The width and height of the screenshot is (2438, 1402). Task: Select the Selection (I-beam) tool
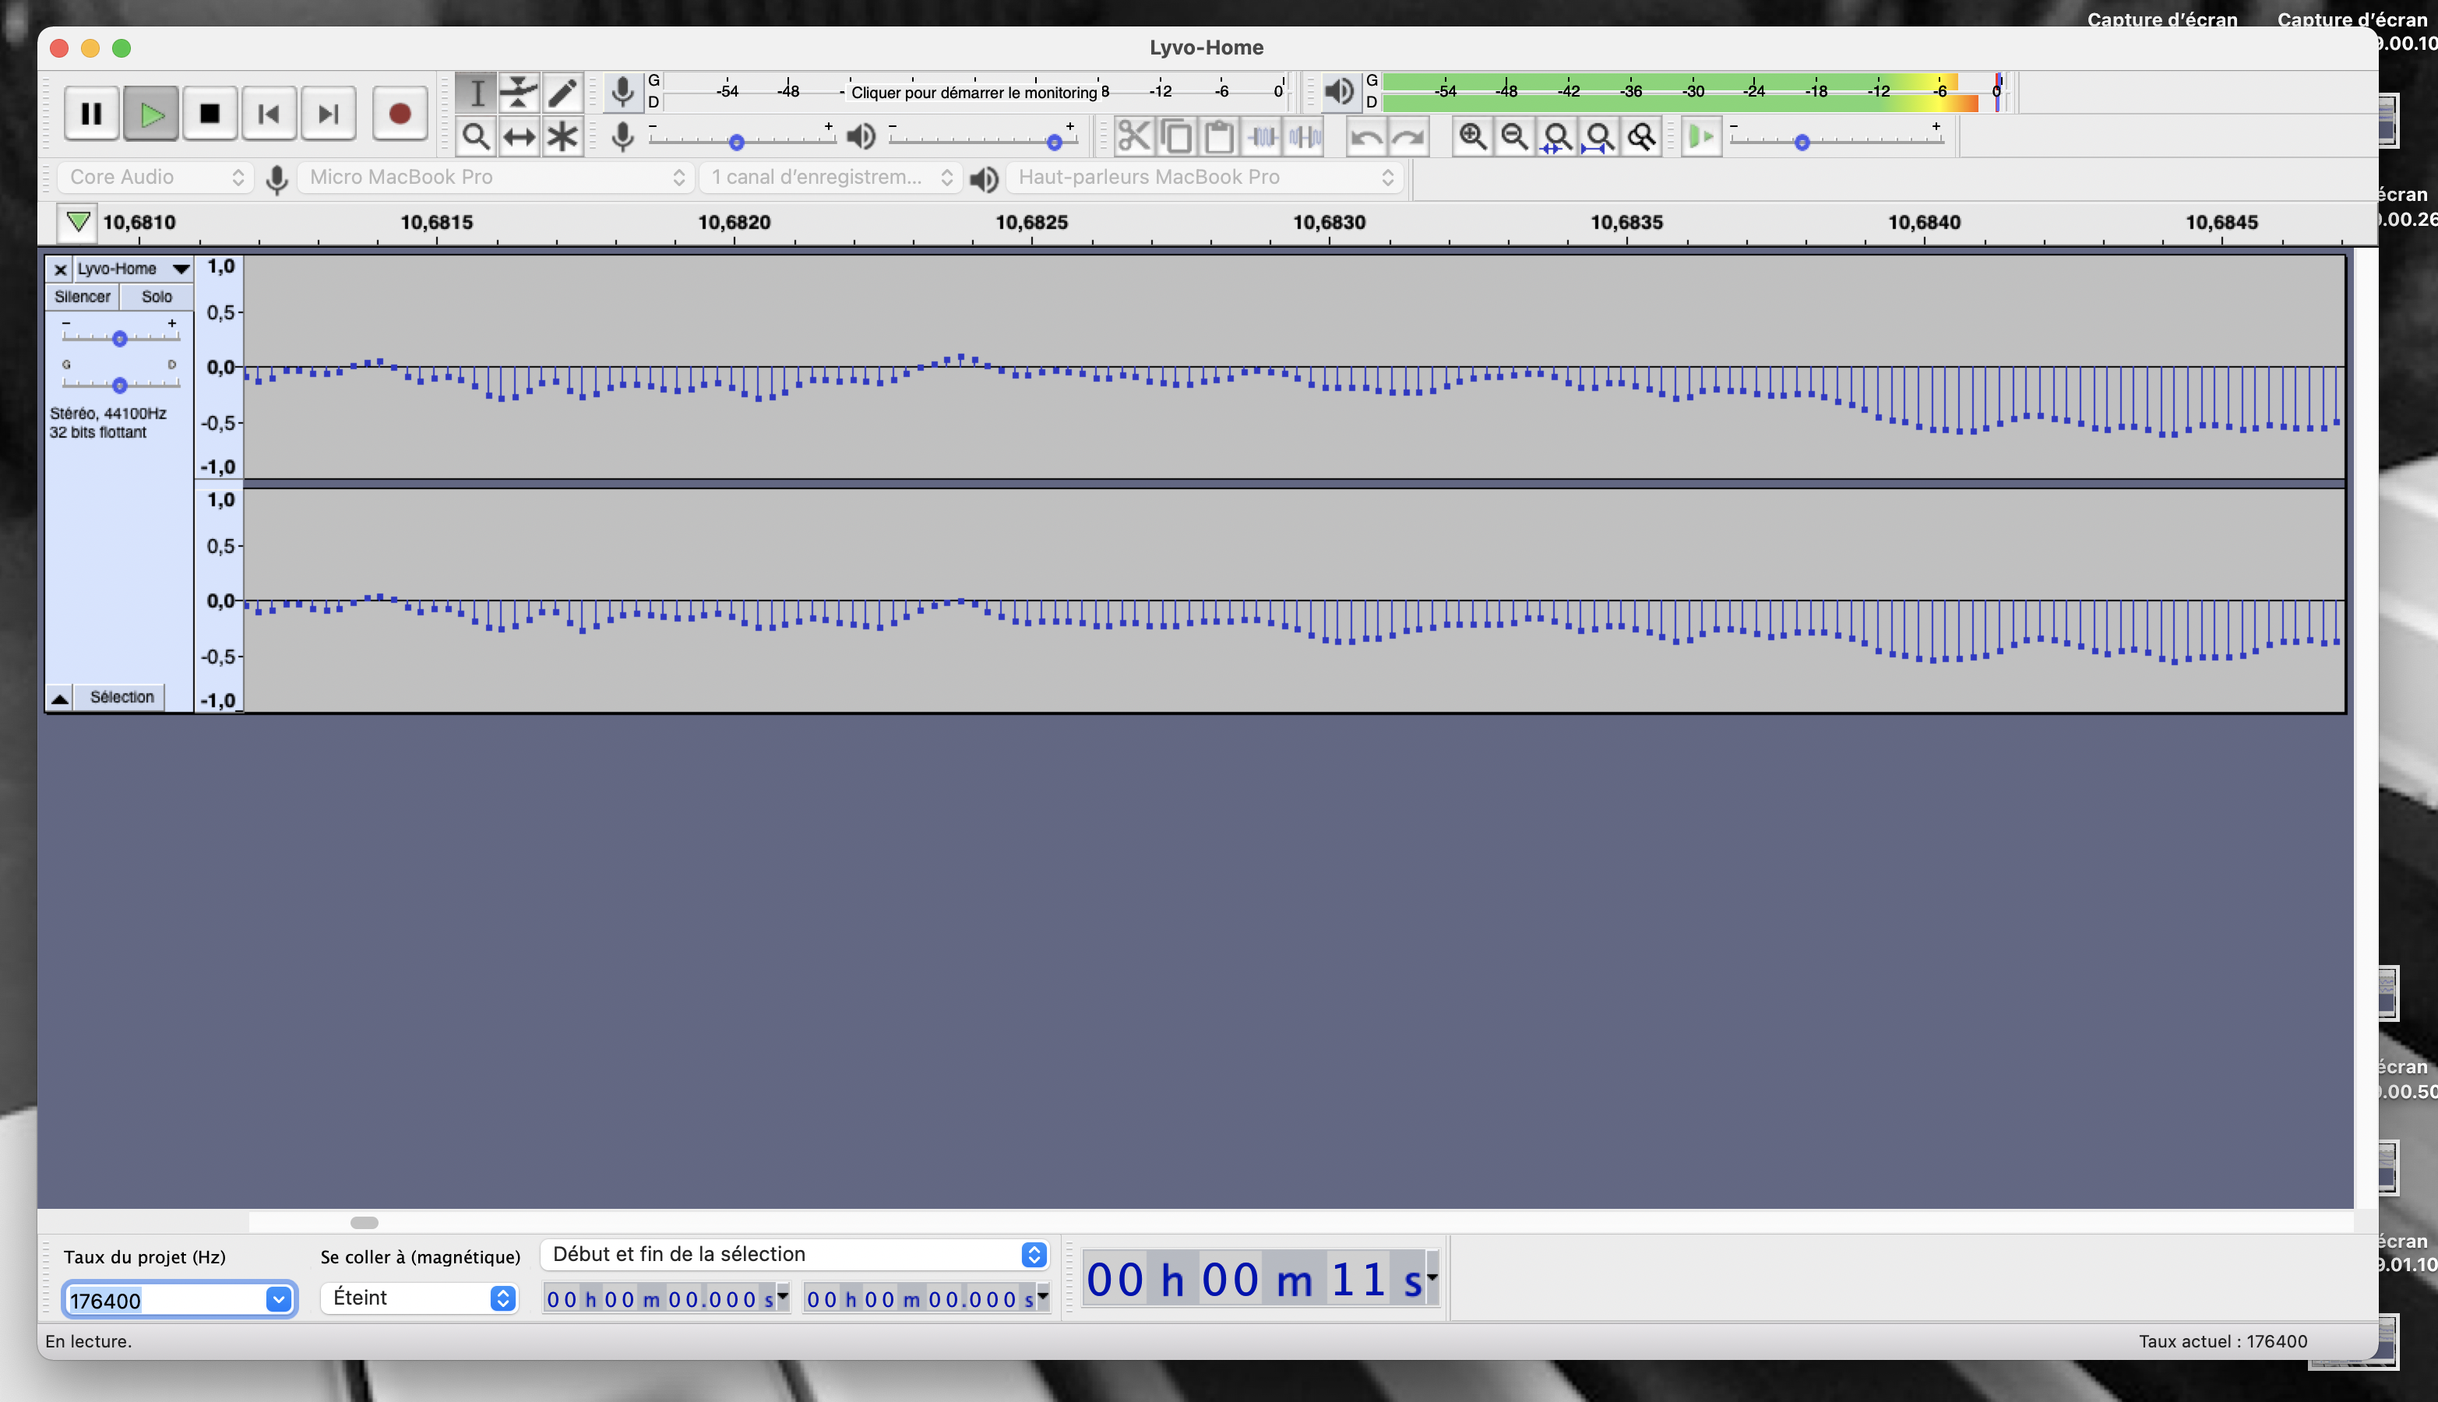[476, 93]
